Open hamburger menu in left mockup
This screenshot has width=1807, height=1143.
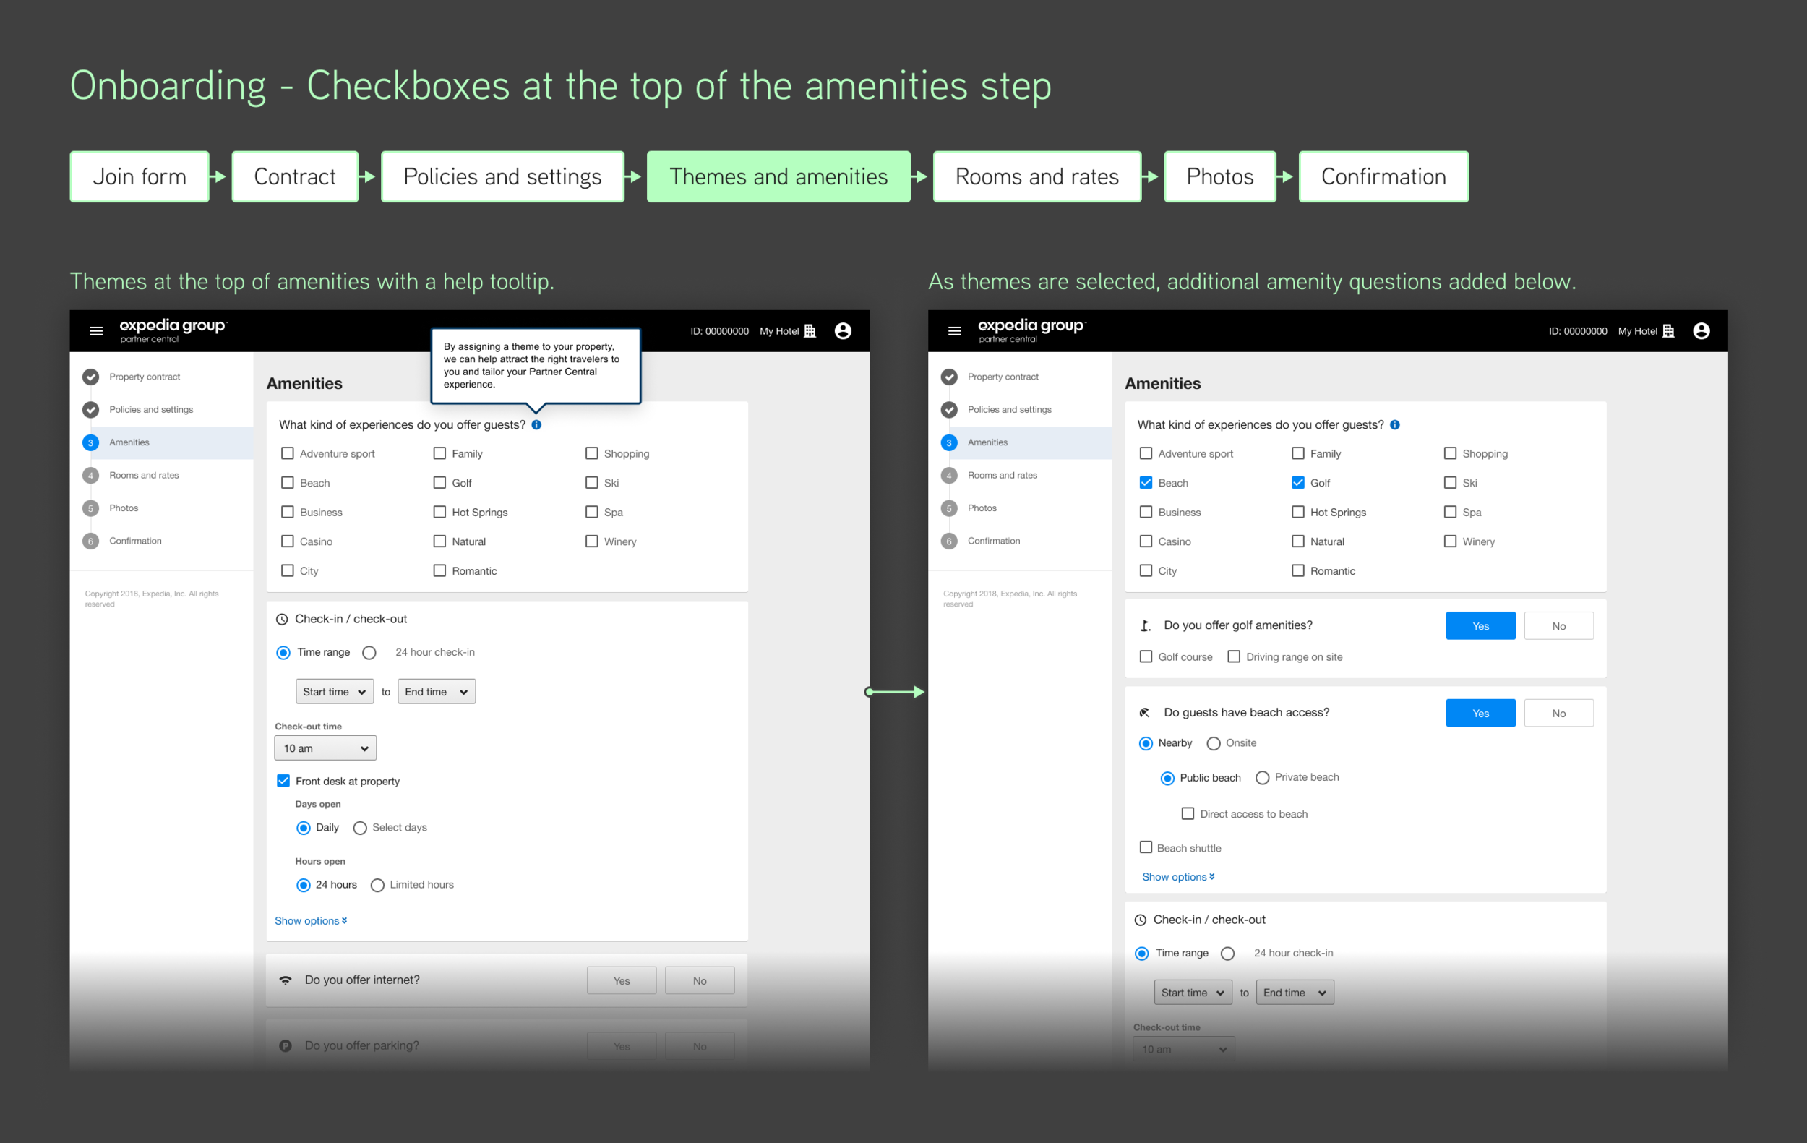click(96, 331)
